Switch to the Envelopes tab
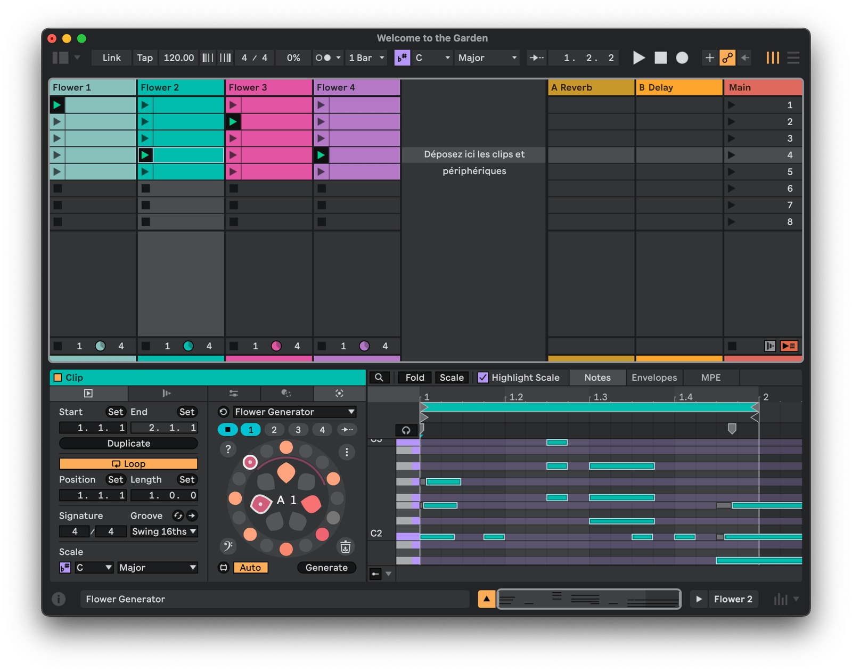Viewport: 852px width, 671px height. (654, 378)
